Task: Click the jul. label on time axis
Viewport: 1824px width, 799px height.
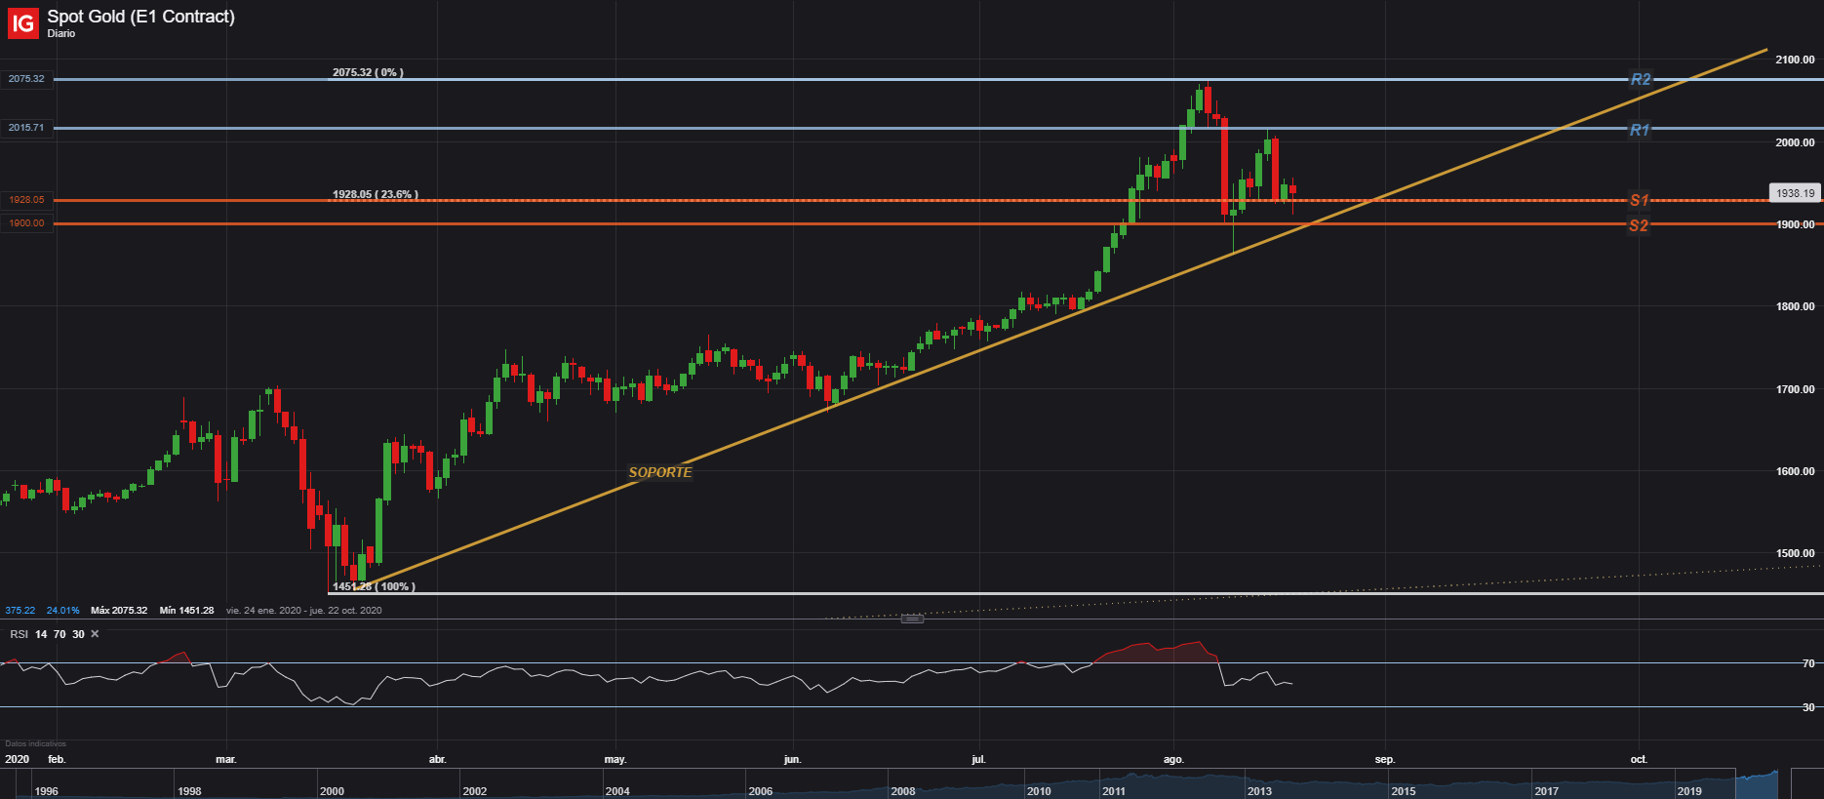Action: point(978,759)
